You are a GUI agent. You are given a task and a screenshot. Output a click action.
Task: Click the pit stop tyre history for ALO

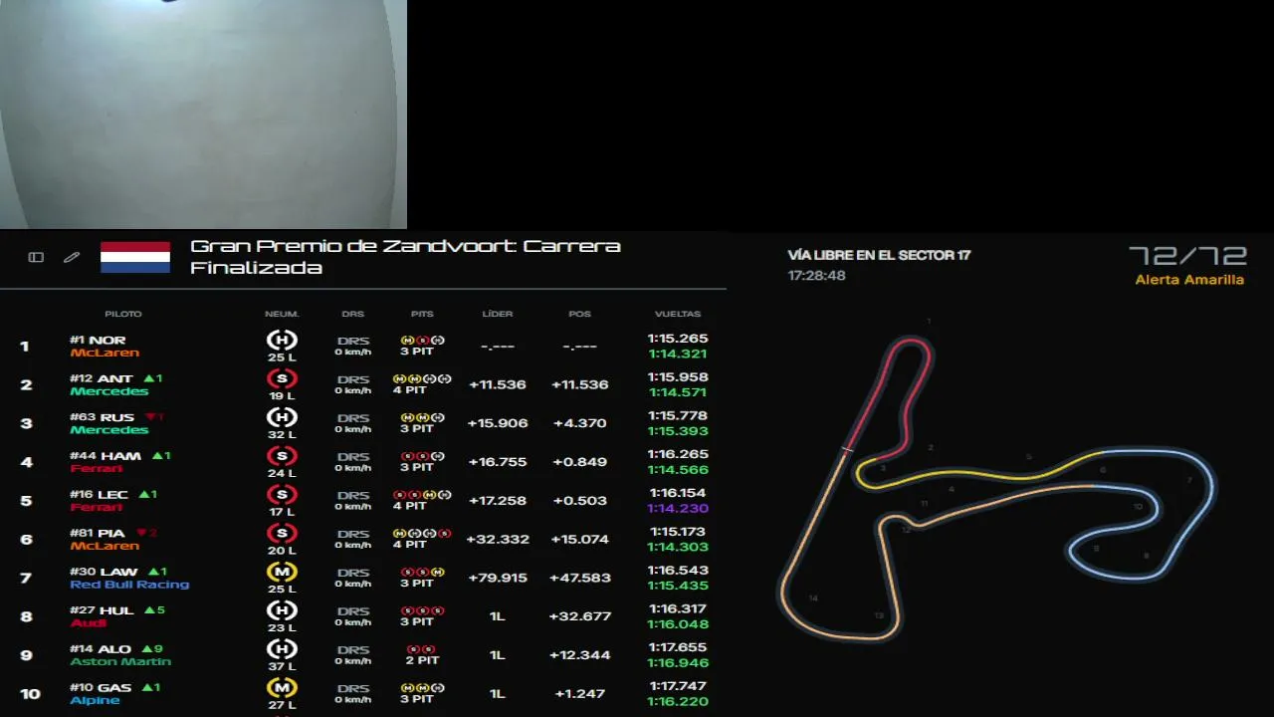[x=422, y=649]
